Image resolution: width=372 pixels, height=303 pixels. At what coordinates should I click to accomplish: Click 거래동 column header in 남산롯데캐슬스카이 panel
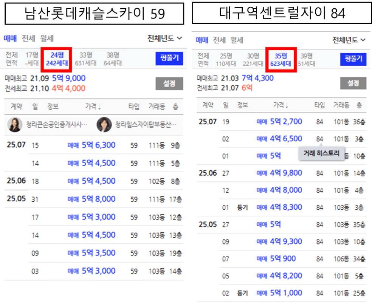click(x=157, y=107)
